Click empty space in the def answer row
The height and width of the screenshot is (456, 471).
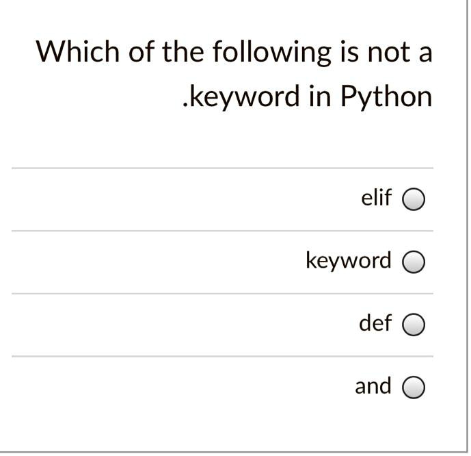[180, 325]
